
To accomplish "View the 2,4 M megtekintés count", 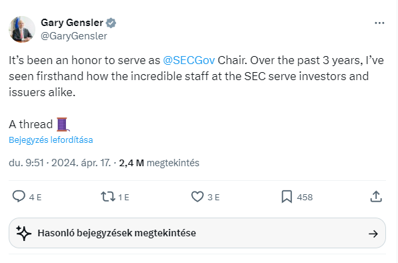I will (x=159, y=163).
